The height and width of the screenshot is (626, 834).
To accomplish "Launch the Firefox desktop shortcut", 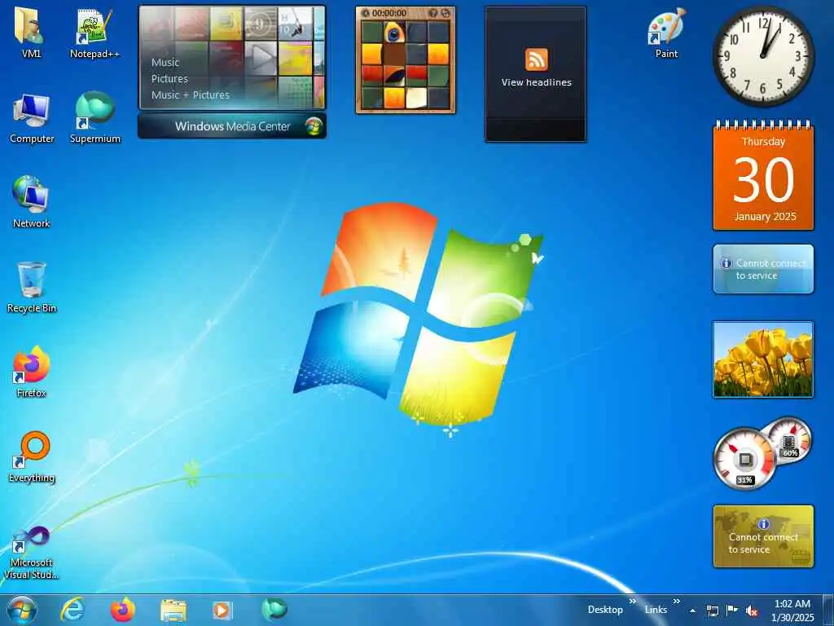I will (x=32, y=373).
